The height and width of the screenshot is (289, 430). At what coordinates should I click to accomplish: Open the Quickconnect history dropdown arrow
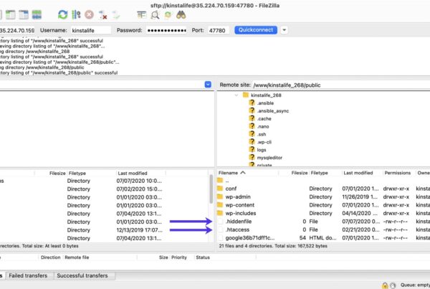pos(285,30)
